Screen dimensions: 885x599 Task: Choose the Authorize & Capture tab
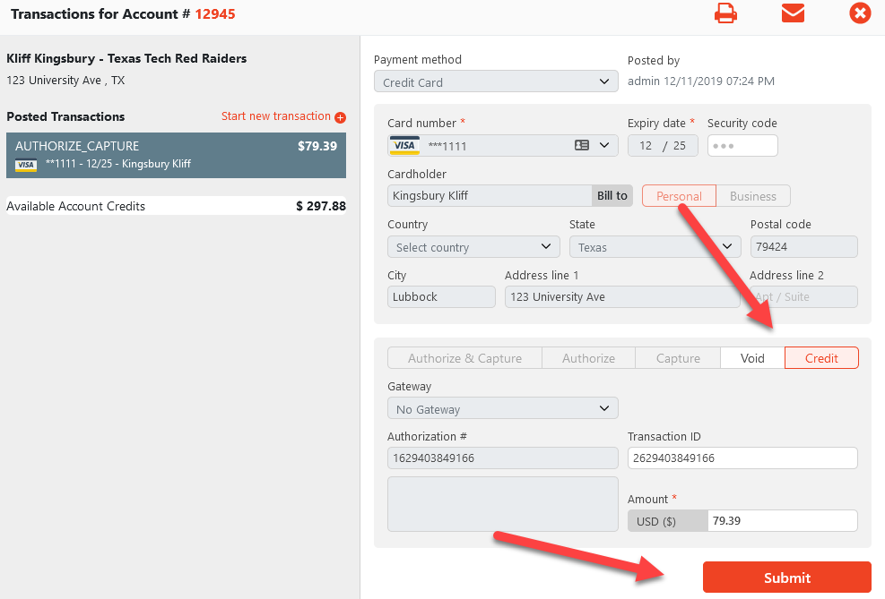[x=464, y=358]
